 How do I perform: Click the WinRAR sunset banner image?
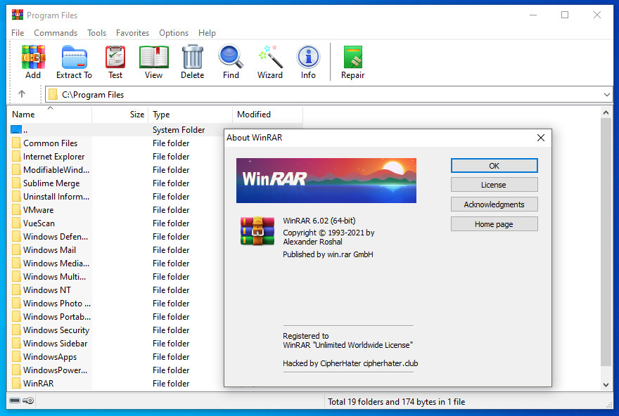[326, 181]
